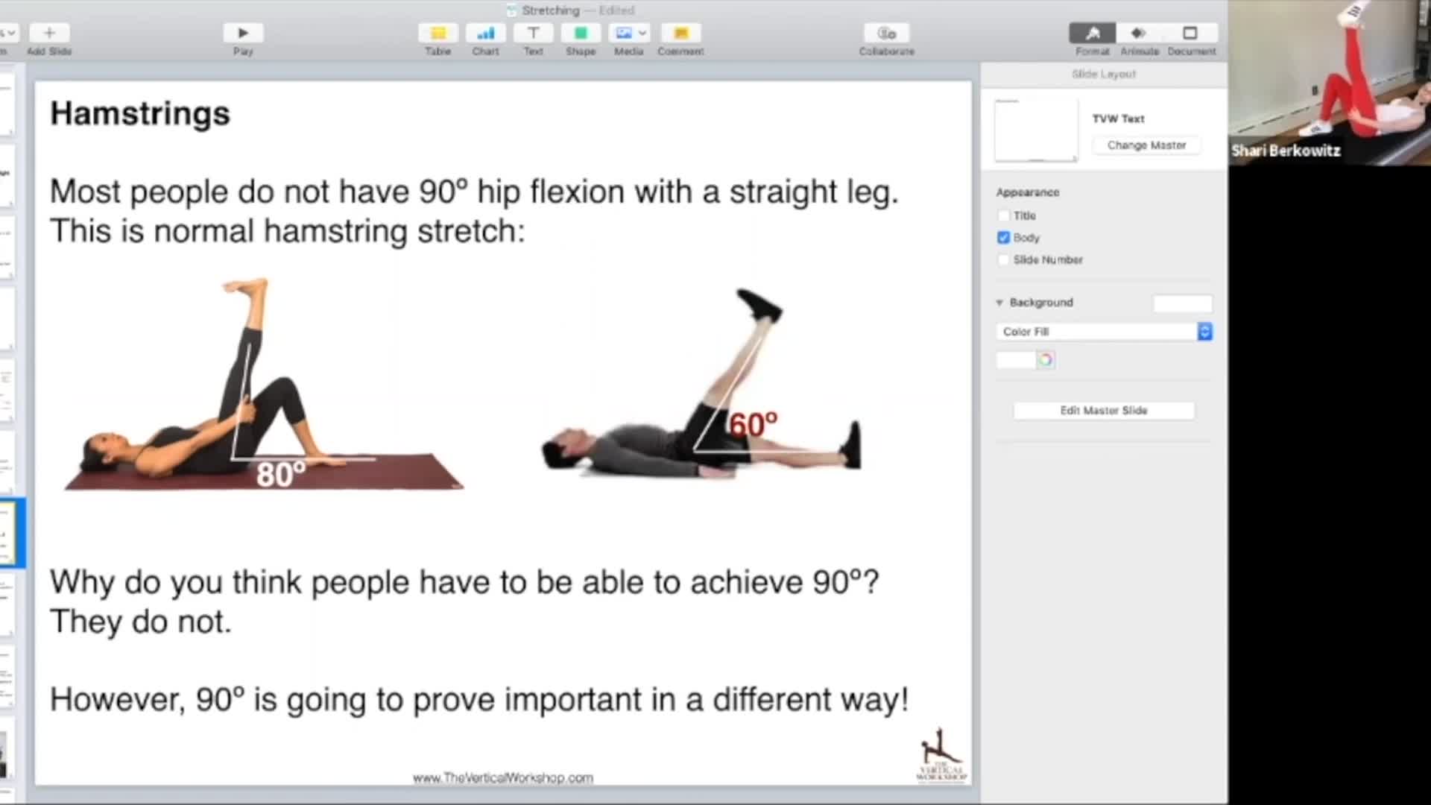Switch to the Animate tab
This screenshot has height=805, width=1431.
(x=1139, y=33)
